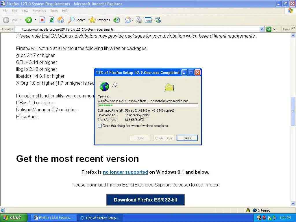The image size is (296, 222).
Task: Refresh the page using green arrows icon
Action: [51, 20]
